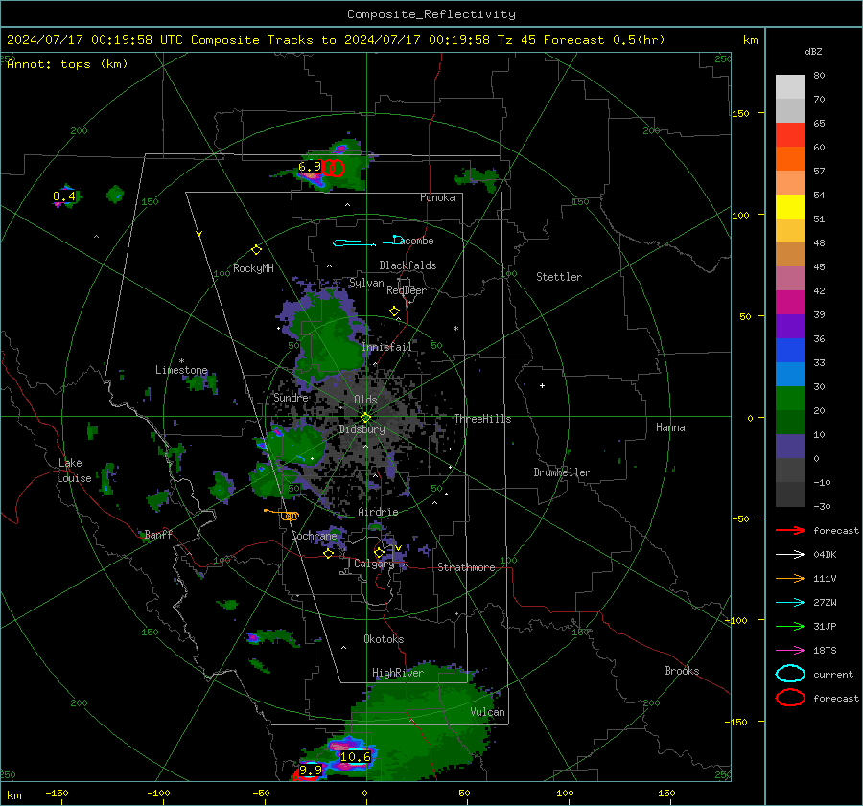Image resolution: width=863 pixels, height=806 pixels.
Task: Click the yellow diamond marker above Calgary label
Action: 379,552
